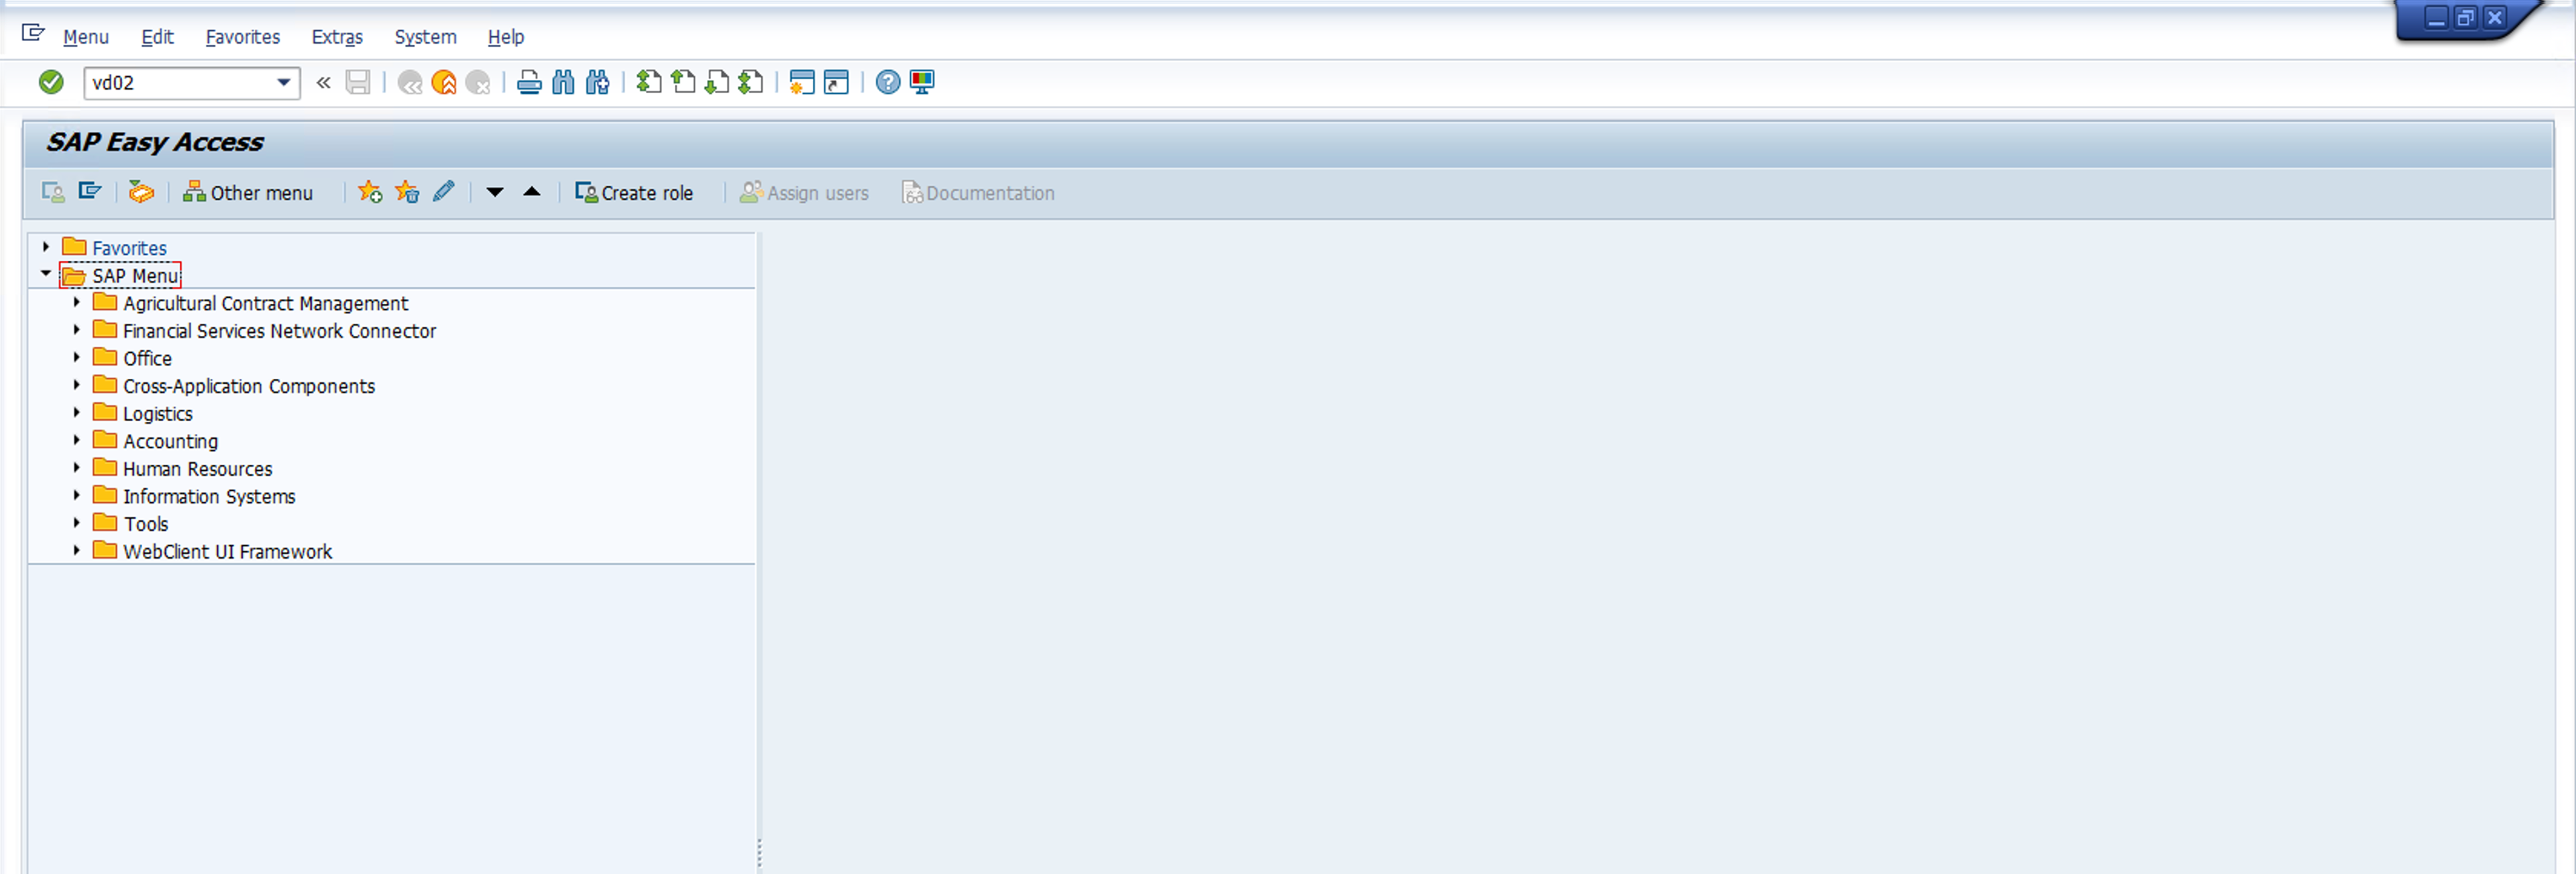The height and width of the screenshot is (874, 2576).
Task: Click Change Favorites pencil icon
Action: pos(444,191)
